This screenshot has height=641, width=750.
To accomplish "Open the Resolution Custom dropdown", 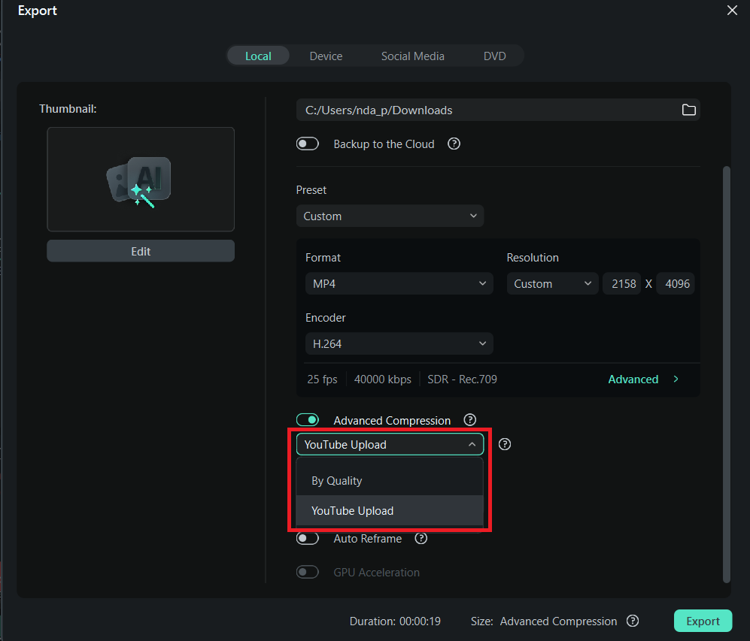I will coord(552,284).
